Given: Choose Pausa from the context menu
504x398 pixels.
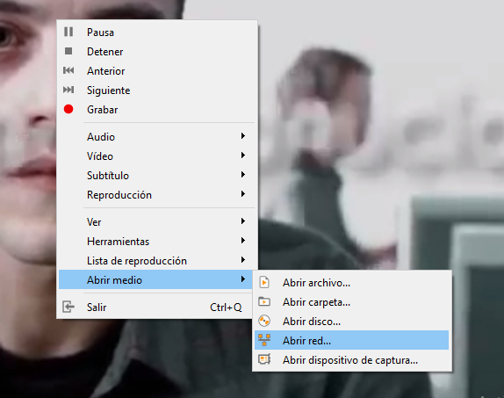Looking at the screenshot, I should pos(157,33).
